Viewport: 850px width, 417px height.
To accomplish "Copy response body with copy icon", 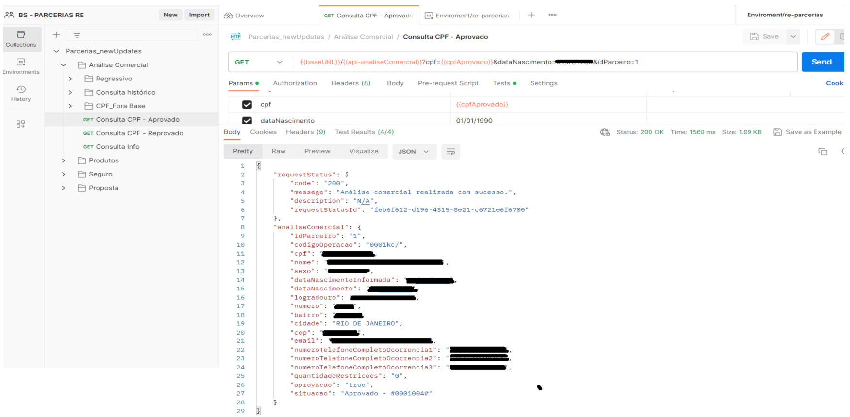I will coord(823,152).
